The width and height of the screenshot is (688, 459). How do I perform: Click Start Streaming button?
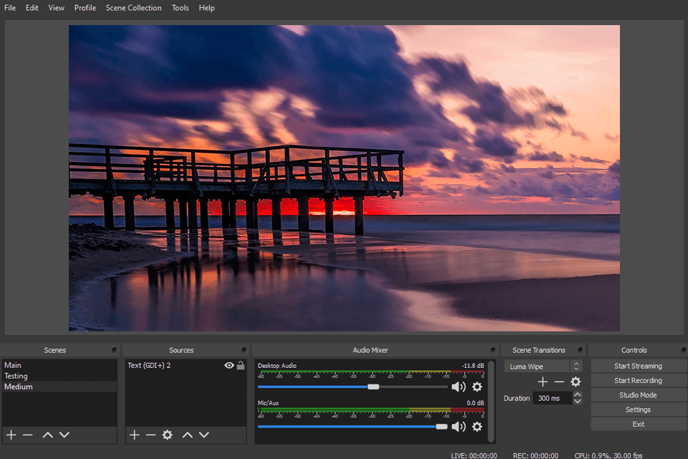tap(638, 366)
